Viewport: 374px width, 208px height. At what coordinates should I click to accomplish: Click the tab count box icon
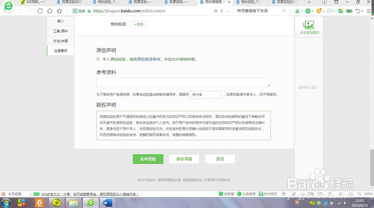click(324, 2)
